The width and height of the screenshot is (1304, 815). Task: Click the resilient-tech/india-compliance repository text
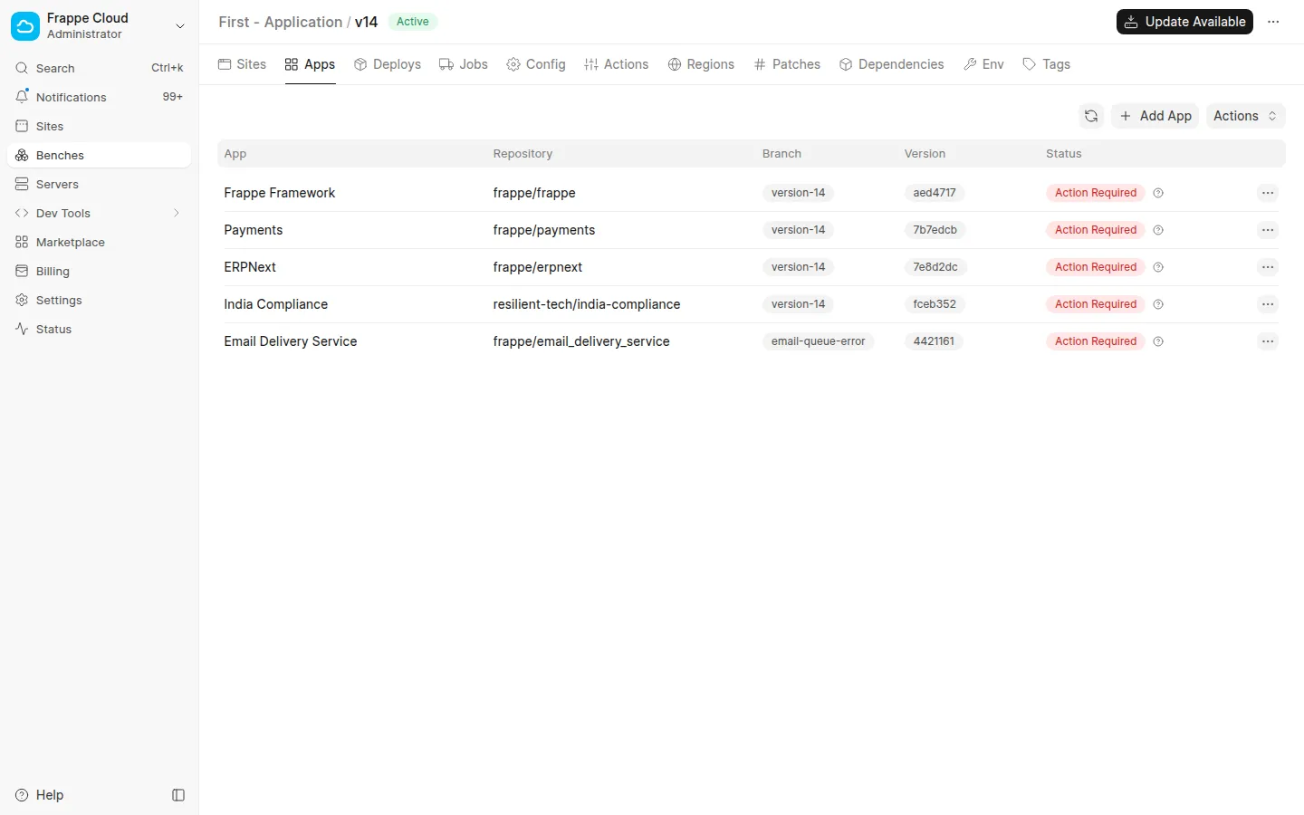[587, 304]
